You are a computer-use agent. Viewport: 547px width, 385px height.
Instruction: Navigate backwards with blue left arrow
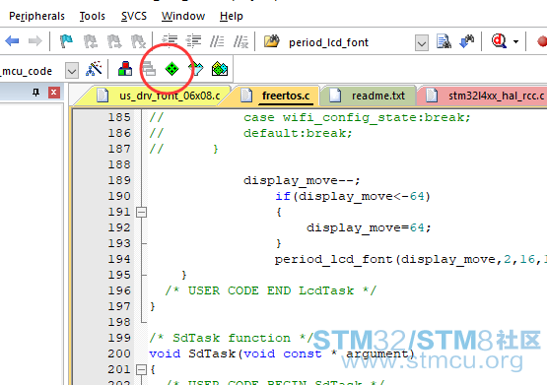click(12, 41)
